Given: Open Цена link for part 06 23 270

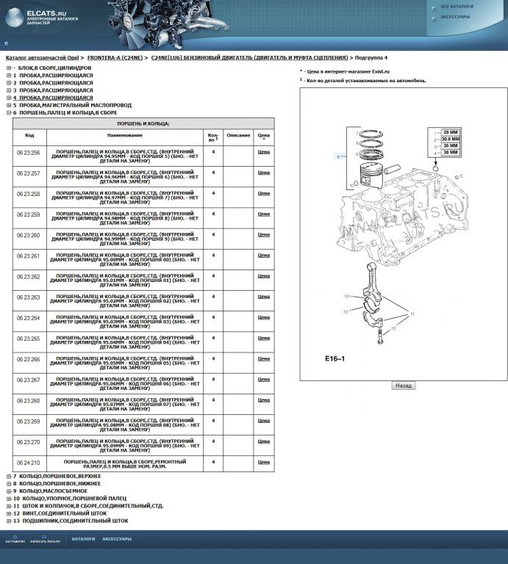Looking at the screenshot, I should click(263, 441).
